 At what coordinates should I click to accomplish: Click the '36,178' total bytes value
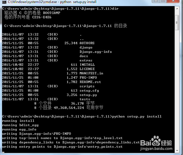pyautogui.click(x=77, y=104)
